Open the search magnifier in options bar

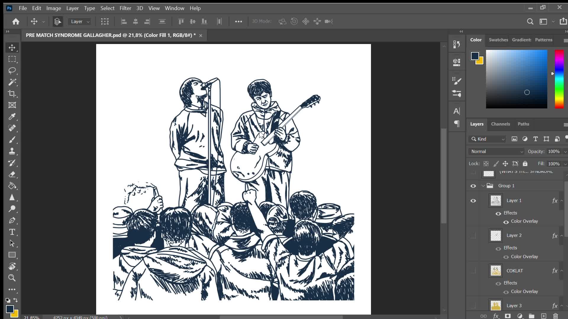(530, 21)
